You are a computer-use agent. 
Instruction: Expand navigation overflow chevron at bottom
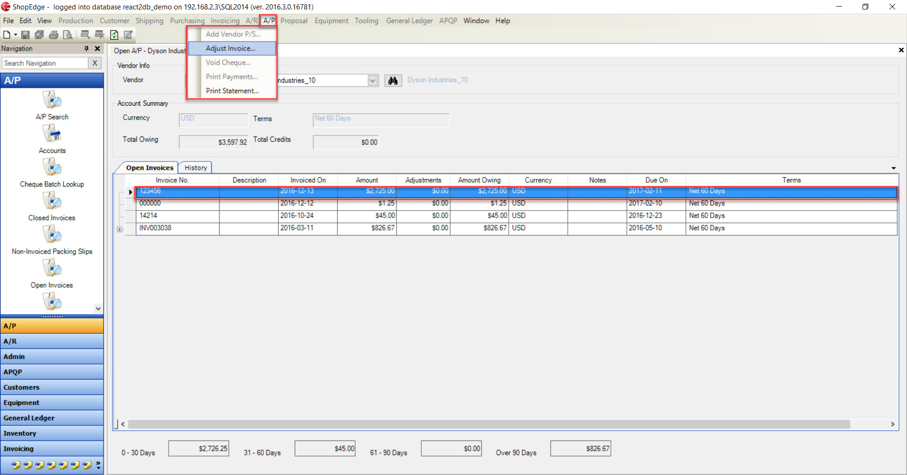coord(98,465)
